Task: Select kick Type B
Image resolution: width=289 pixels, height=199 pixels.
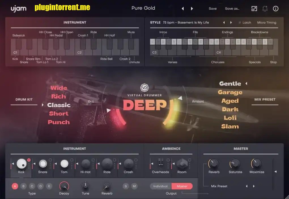Action: click(x=24, y=186)
